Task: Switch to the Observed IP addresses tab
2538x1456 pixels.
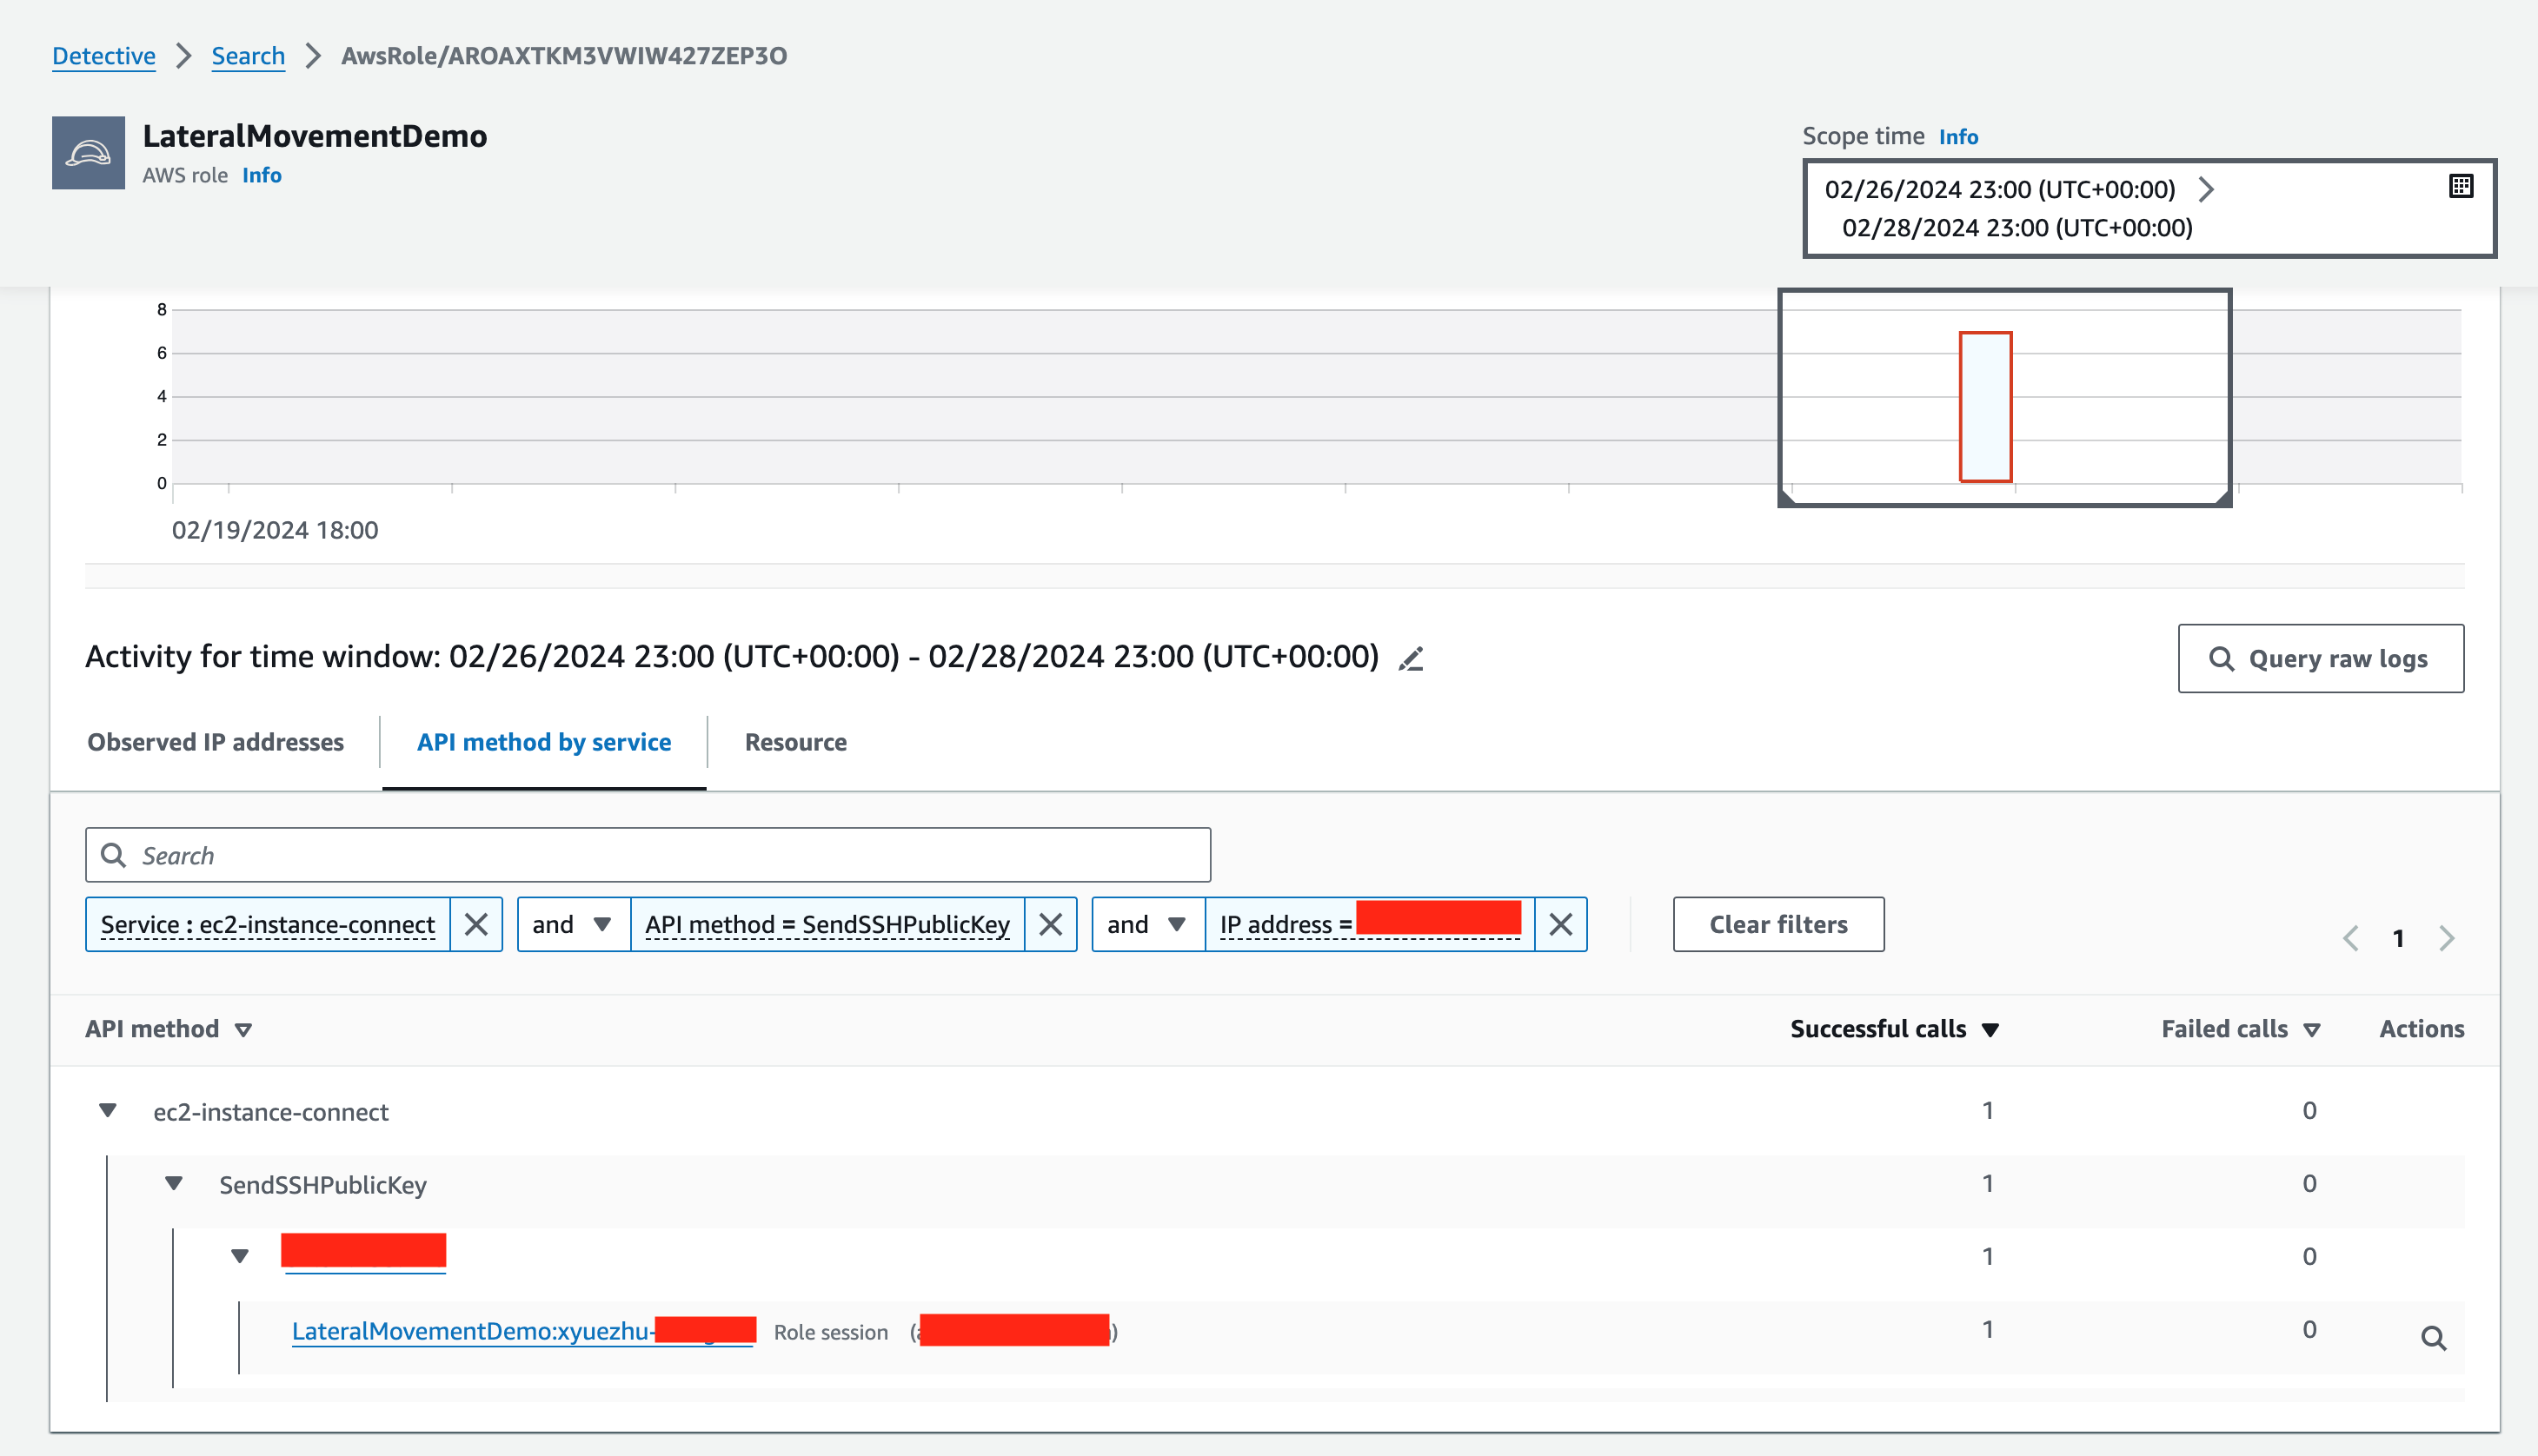Action: click(x=216, y=742)
